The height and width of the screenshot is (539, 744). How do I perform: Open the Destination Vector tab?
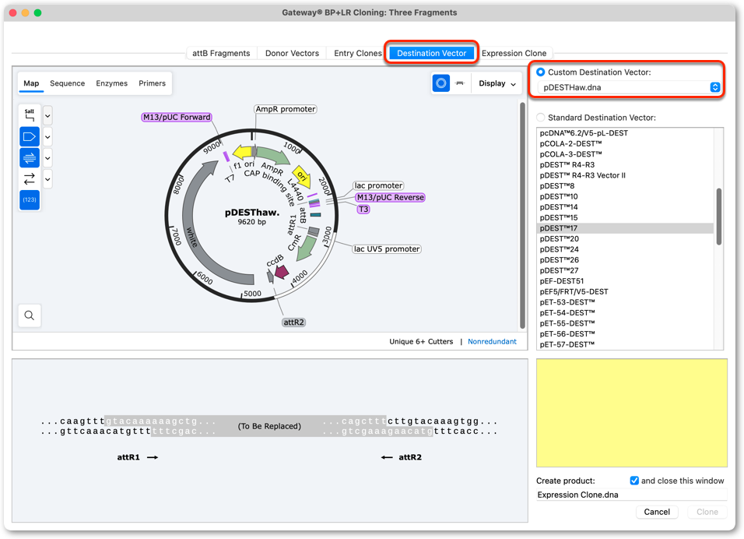[431, 53]
